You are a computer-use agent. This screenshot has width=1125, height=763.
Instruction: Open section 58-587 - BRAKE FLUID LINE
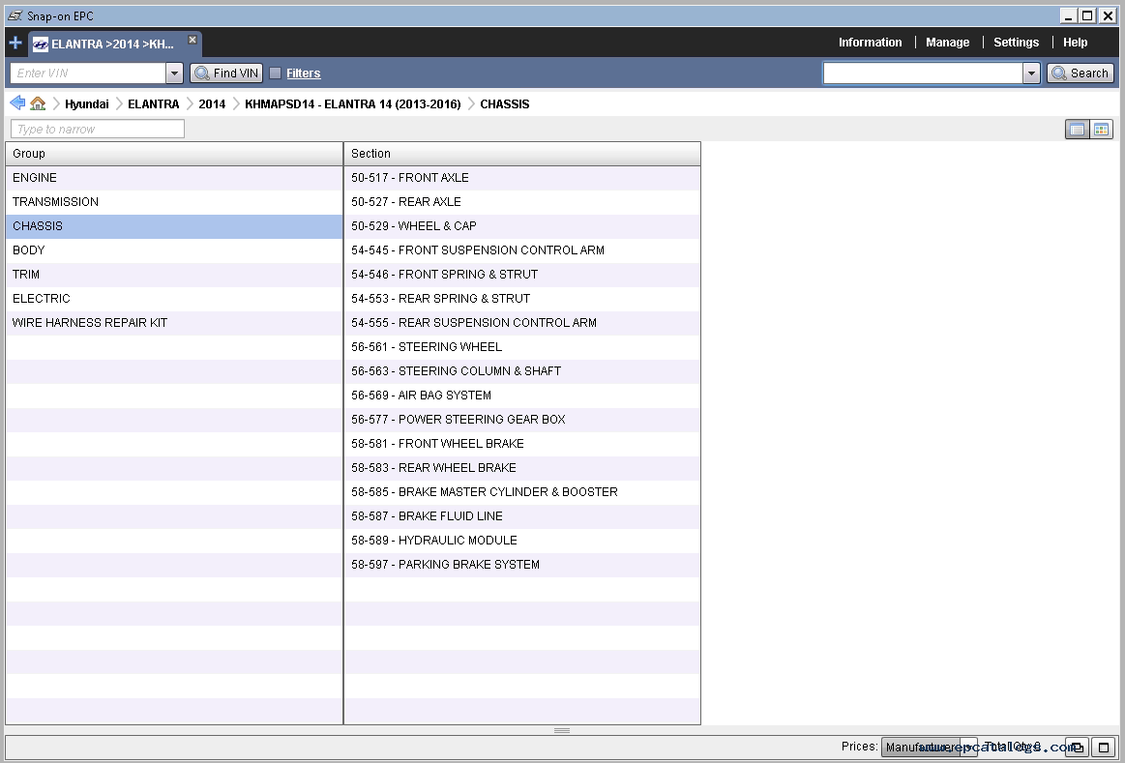coord(522,516)
